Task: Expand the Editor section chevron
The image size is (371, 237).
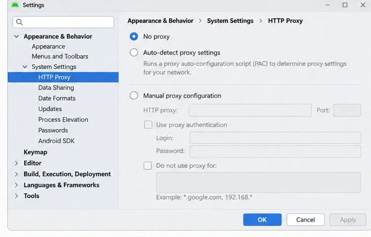Action: point(16,163)
